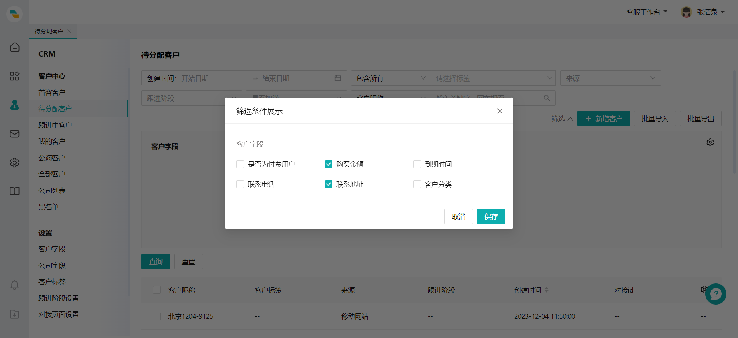Click the 查询 button
Screen dimensions: 738x338
tap(156, 261)
